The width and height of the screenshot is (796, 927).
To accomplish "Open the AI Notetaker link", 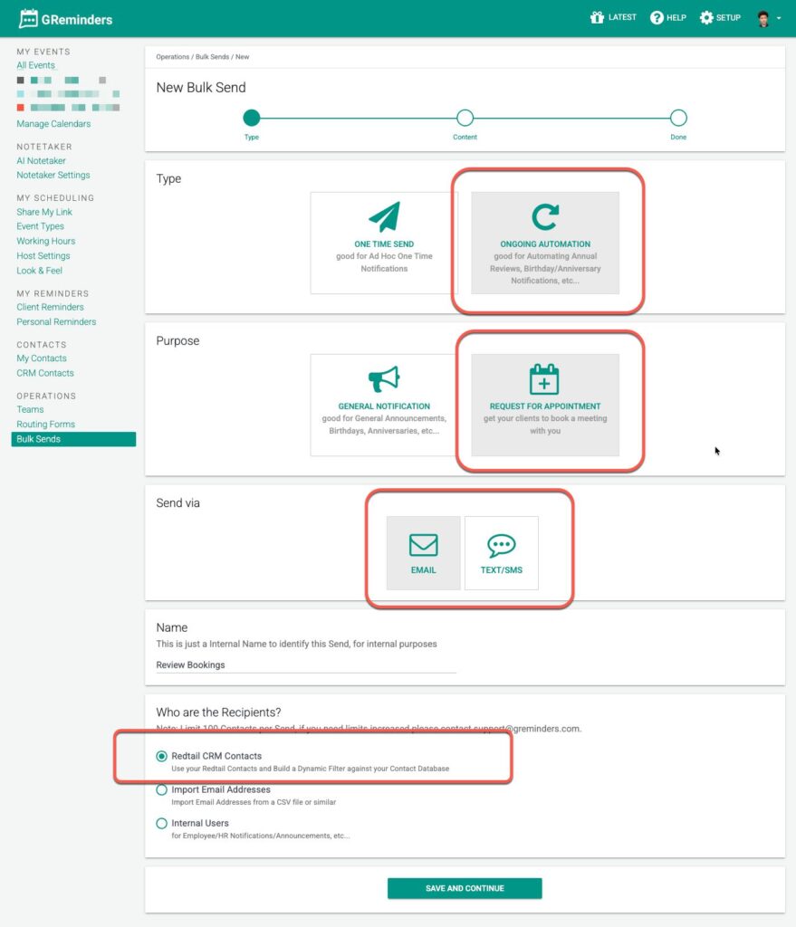I will point(41,160).
